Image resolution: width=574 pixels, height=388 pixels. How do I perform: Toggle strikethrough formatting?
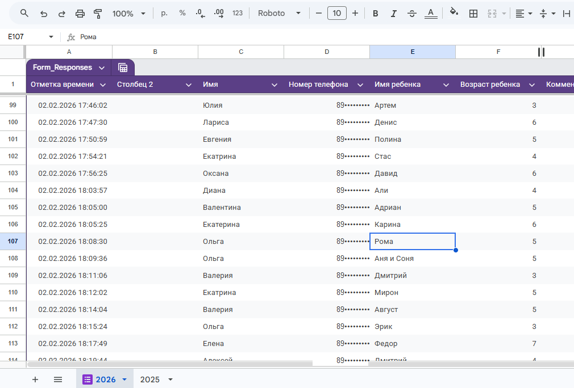tap(412, 14)
